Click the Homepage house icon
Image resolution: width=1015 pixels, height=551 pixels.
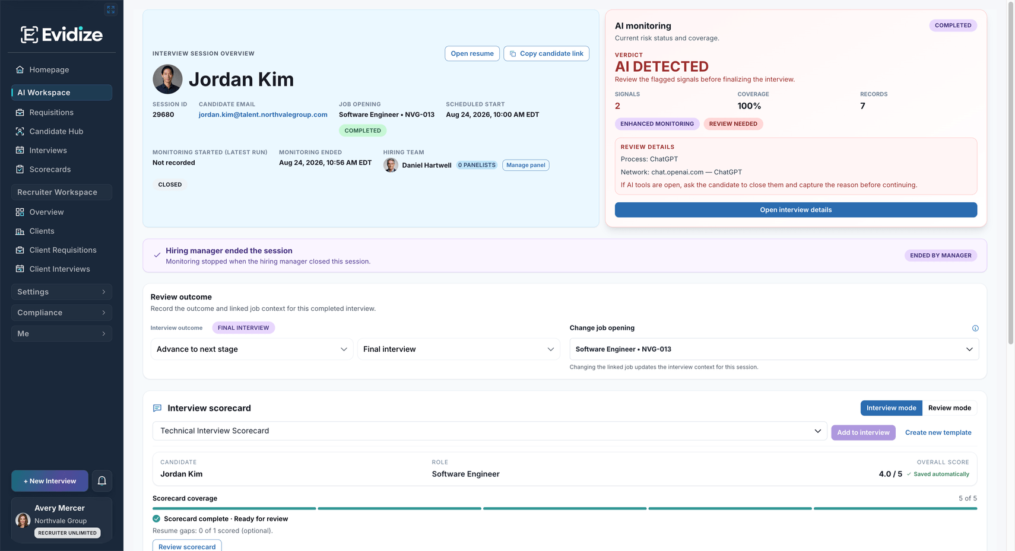click(20, 69)
